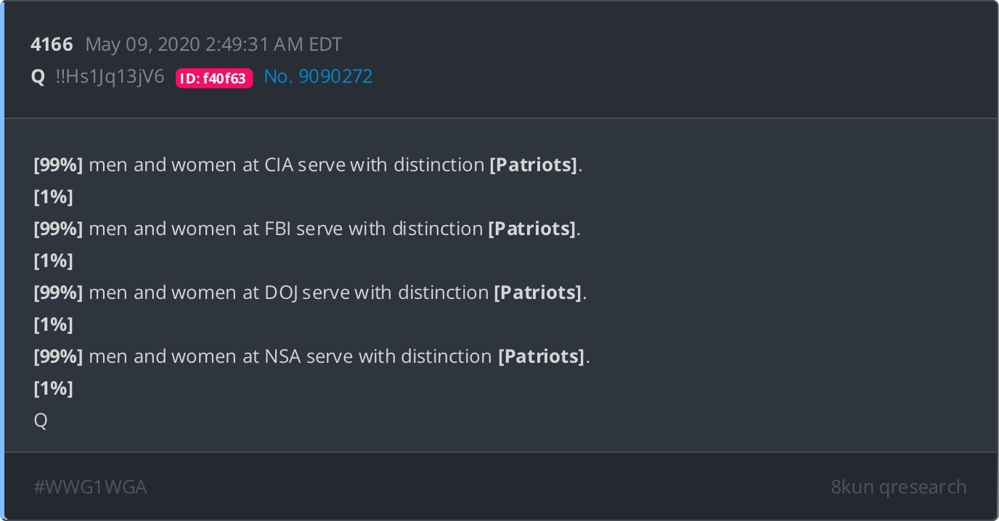
Task: Click the word CIA in the post
Action: 278,165
